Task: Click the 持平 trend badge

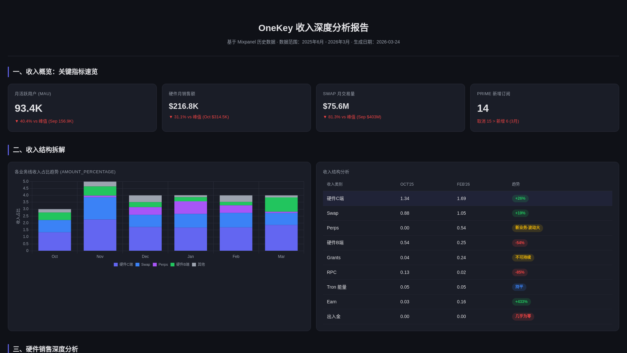Action: (519, 287)
